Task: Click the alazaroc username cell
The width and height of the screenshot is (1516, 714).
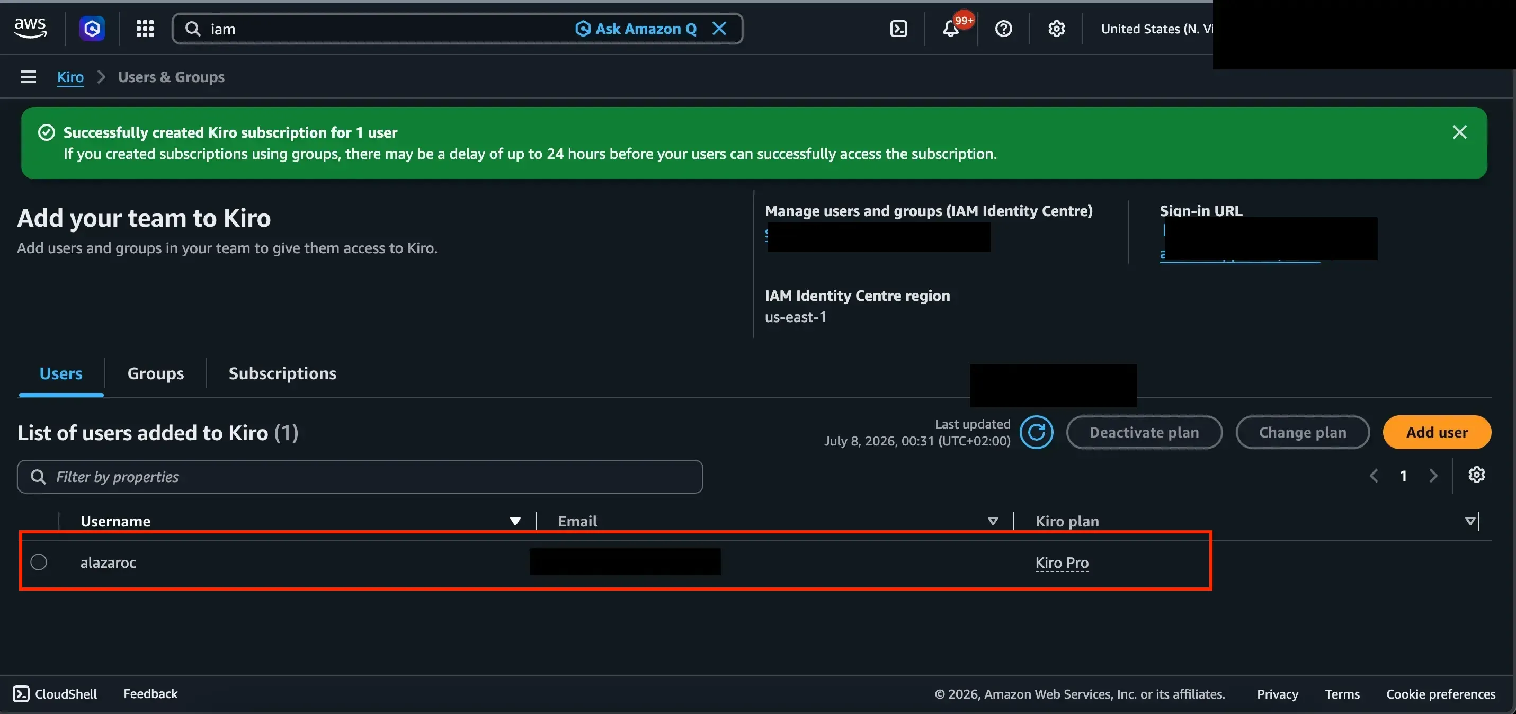Action: pyautogui.click(x=108, y=563)
